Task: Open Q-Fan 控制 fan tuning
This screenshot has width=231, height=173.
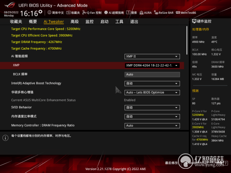Action: click(x=92, y=13)
